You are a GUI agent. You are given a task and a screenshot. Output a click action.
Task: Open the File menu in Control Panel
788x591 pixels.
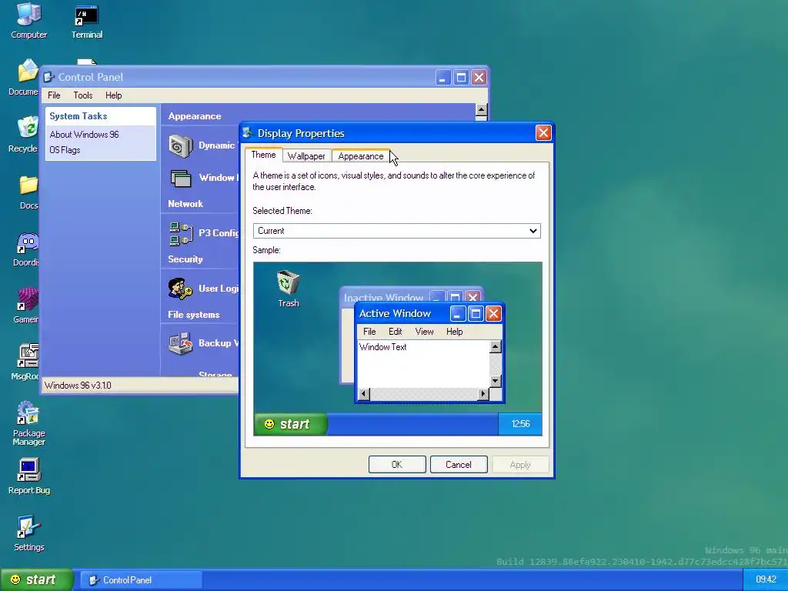click(54, 95)
